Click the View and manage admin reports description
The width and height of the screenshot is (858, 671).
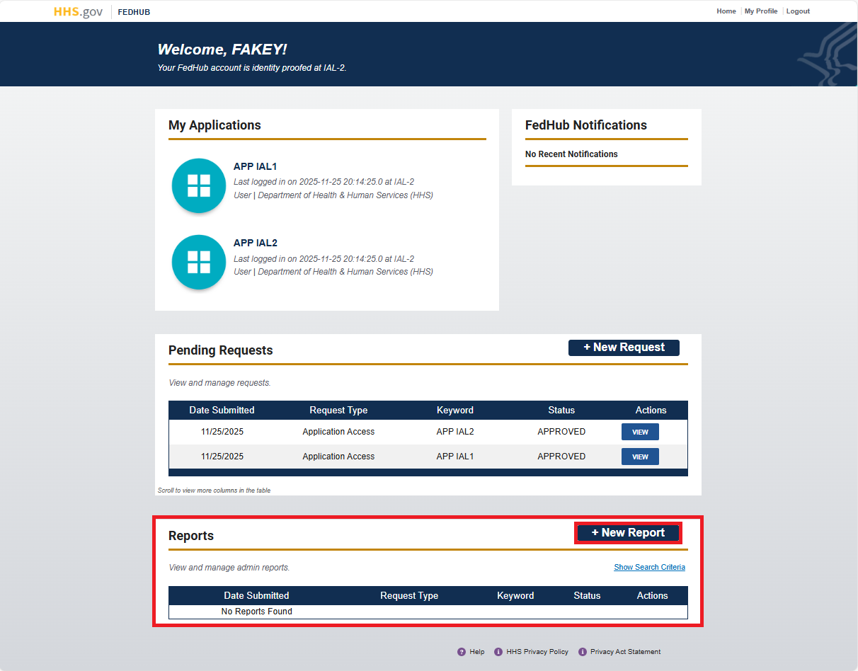click(229, 568)
